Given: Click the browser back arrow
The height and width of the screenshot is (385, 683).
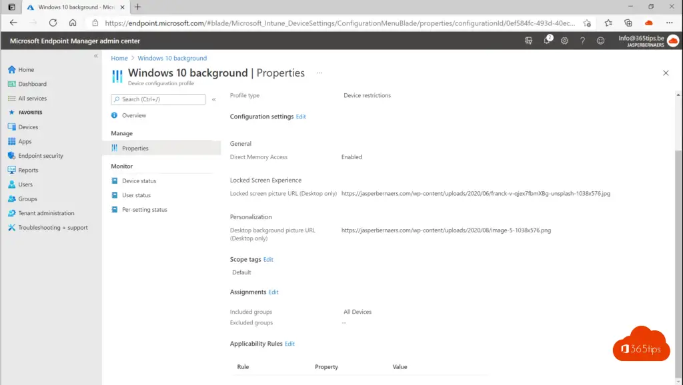Looking at the screenshot, I should [x=13, y=23].
